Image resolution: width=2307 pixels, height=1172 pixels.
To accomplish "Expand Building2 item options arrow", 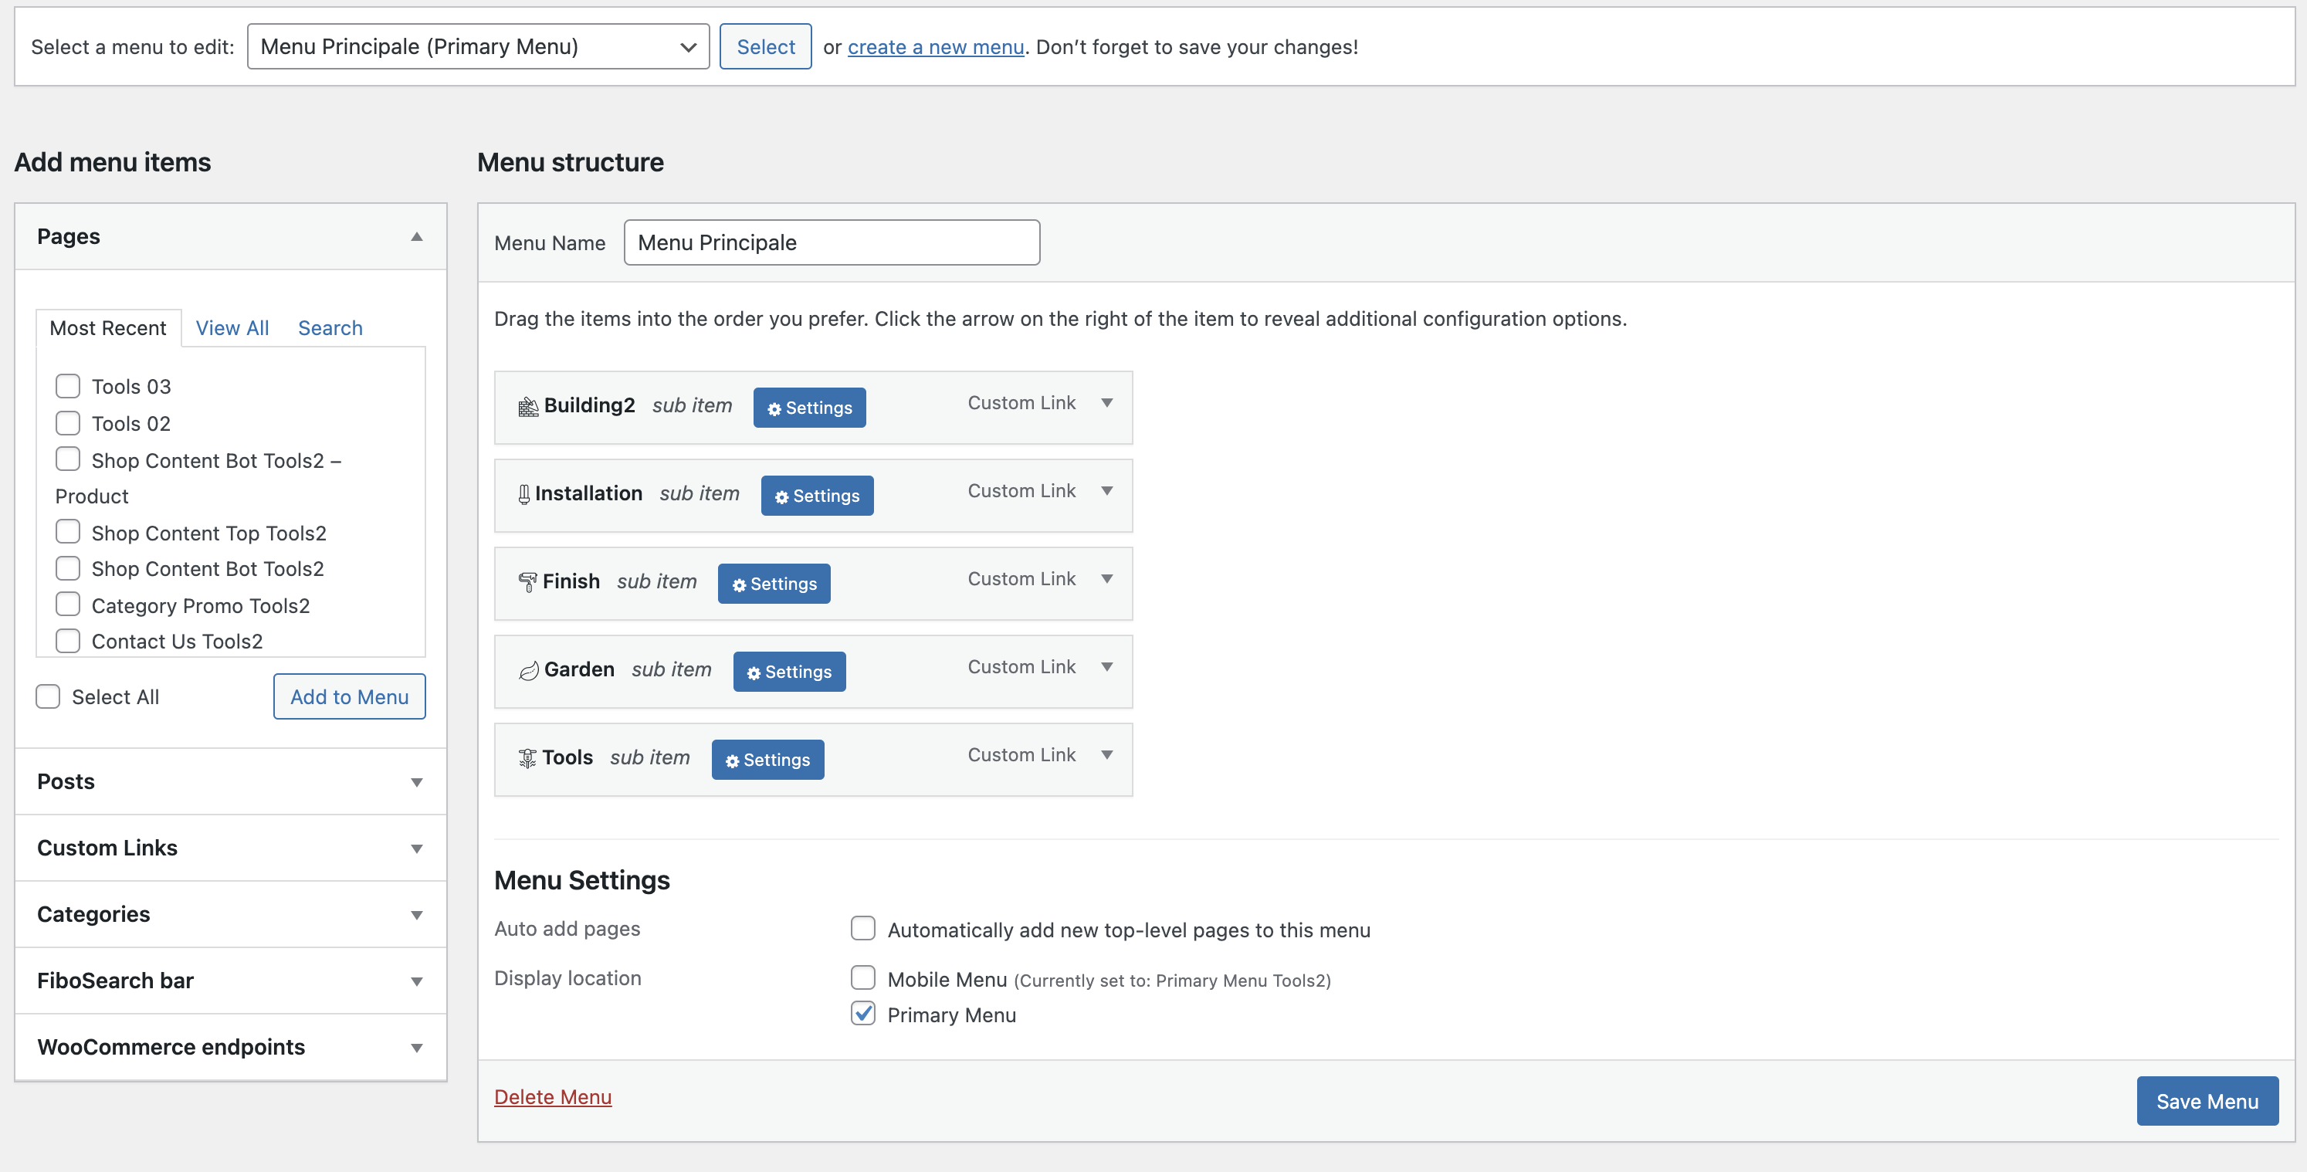I will 1108,404.
